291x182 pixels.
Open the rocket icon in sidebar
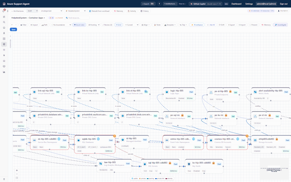point(4,33)
